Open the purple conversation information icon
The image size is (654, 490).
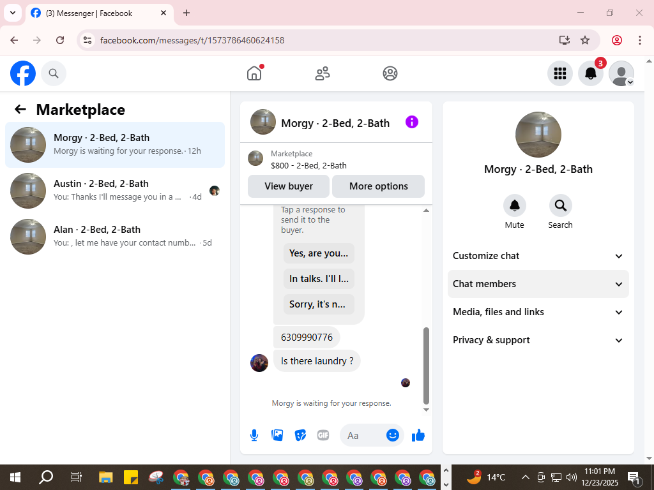412,122
